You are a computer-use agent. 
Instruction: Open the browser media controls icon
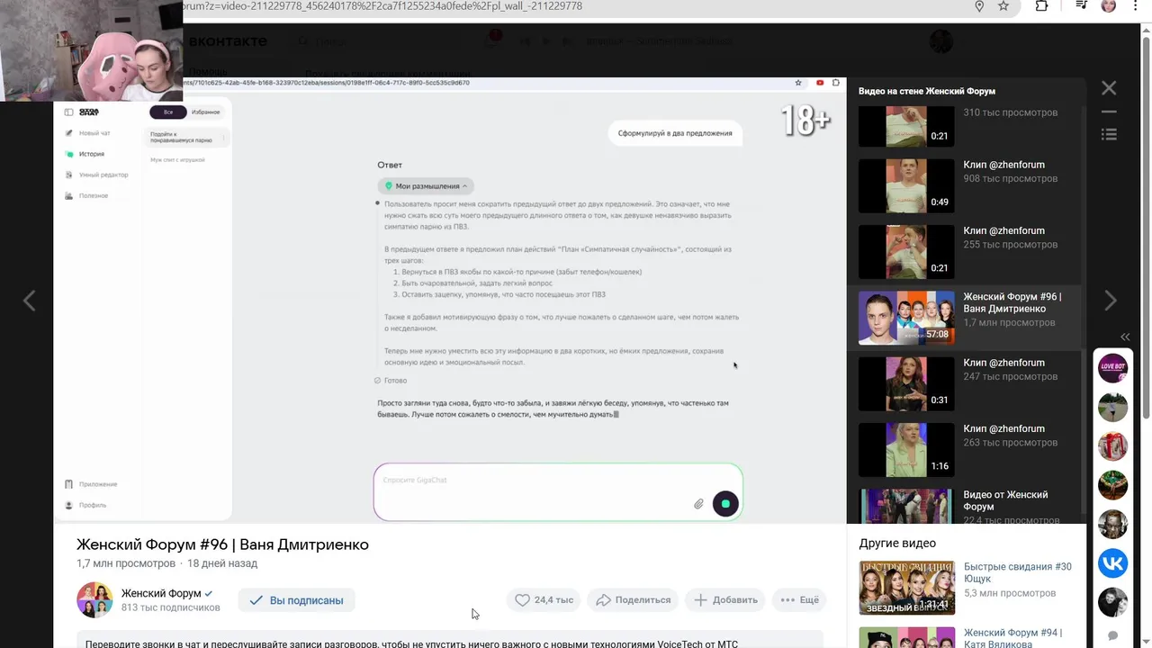click(x=1081, y=6)
